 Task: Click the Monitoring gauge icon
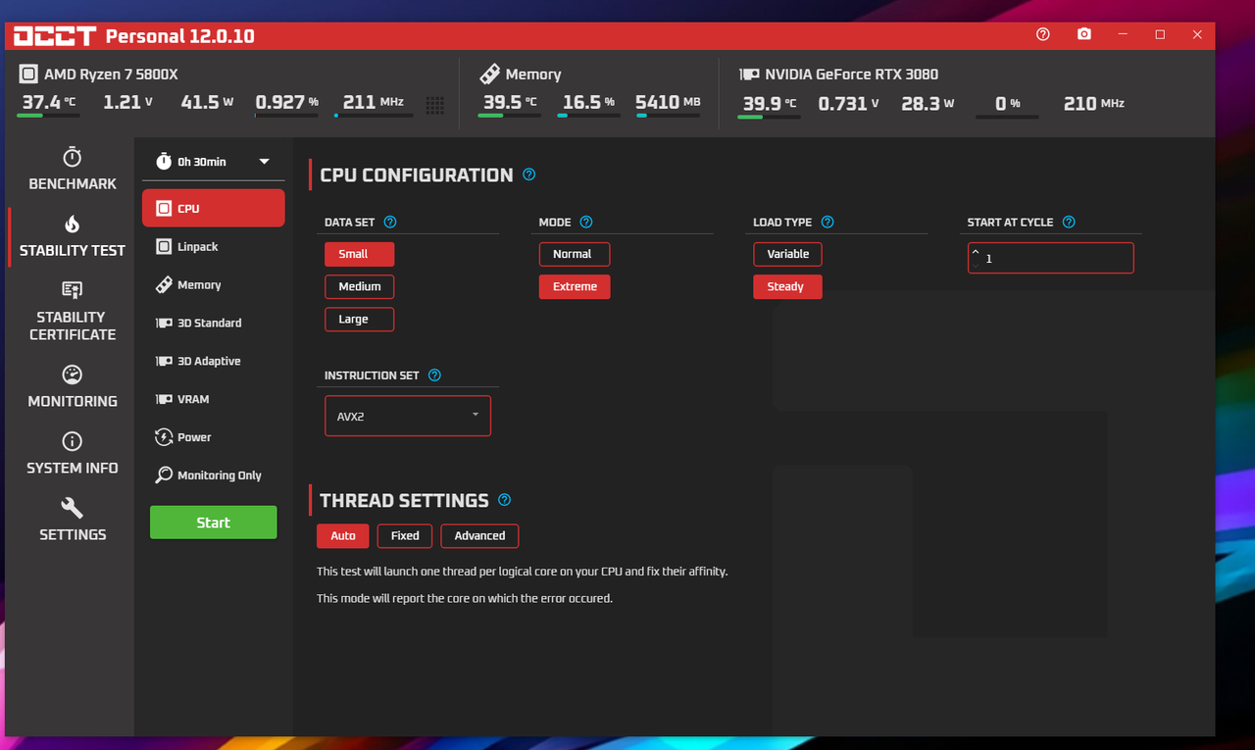[72, 375]
